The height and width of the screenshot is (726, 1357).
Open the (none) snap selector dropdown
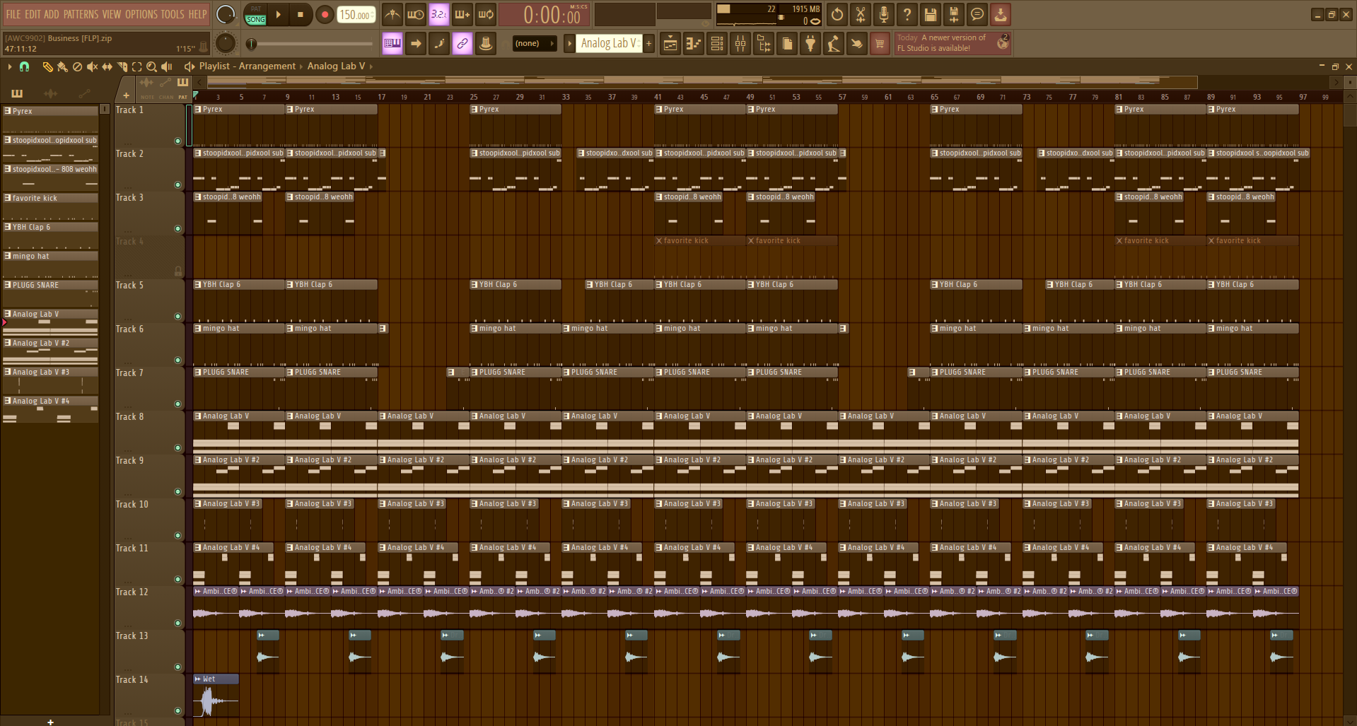534,44
